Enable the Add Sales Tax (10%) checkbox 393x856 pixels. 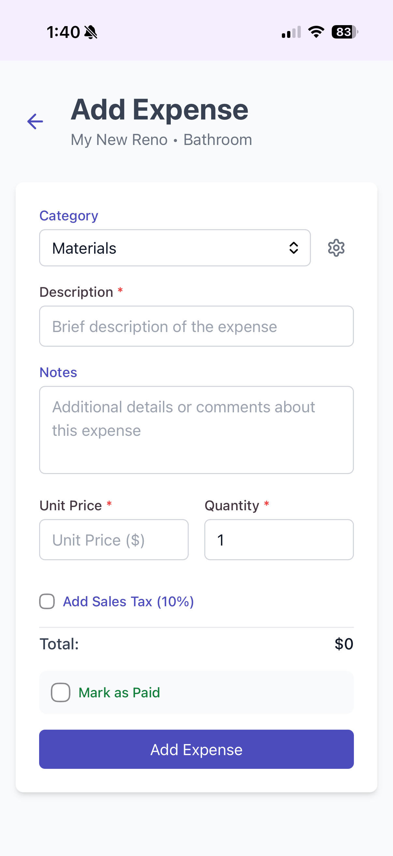[47, 601]
